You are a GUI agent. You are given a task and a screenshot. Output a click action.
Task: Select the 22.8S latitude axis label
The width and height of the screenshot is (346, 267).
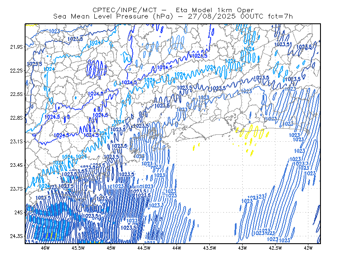click(x=16, y=118)
